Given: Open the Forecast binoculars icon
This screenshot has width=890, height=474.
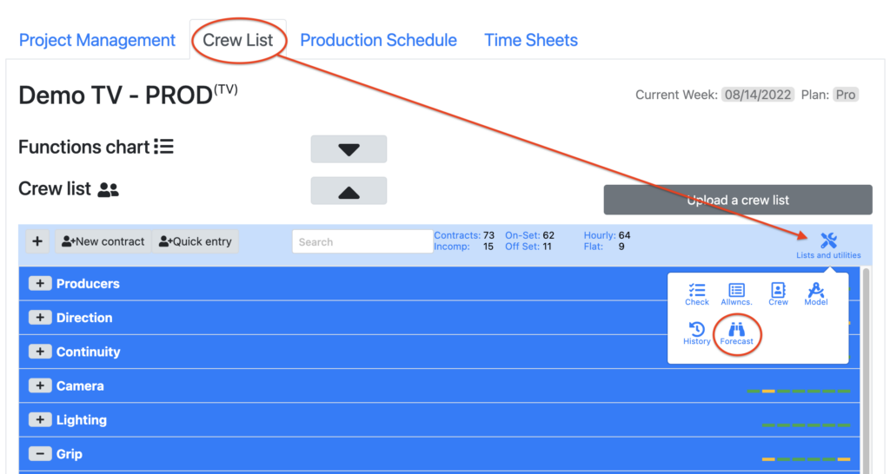Looking at the screenshot, I should pyautogui.click(x=737, y=332).
